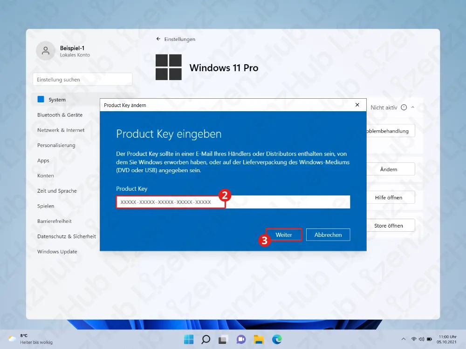Click the blue System icon in sidebar
This screenshot has width=466, height=349.
pos(41,99)
